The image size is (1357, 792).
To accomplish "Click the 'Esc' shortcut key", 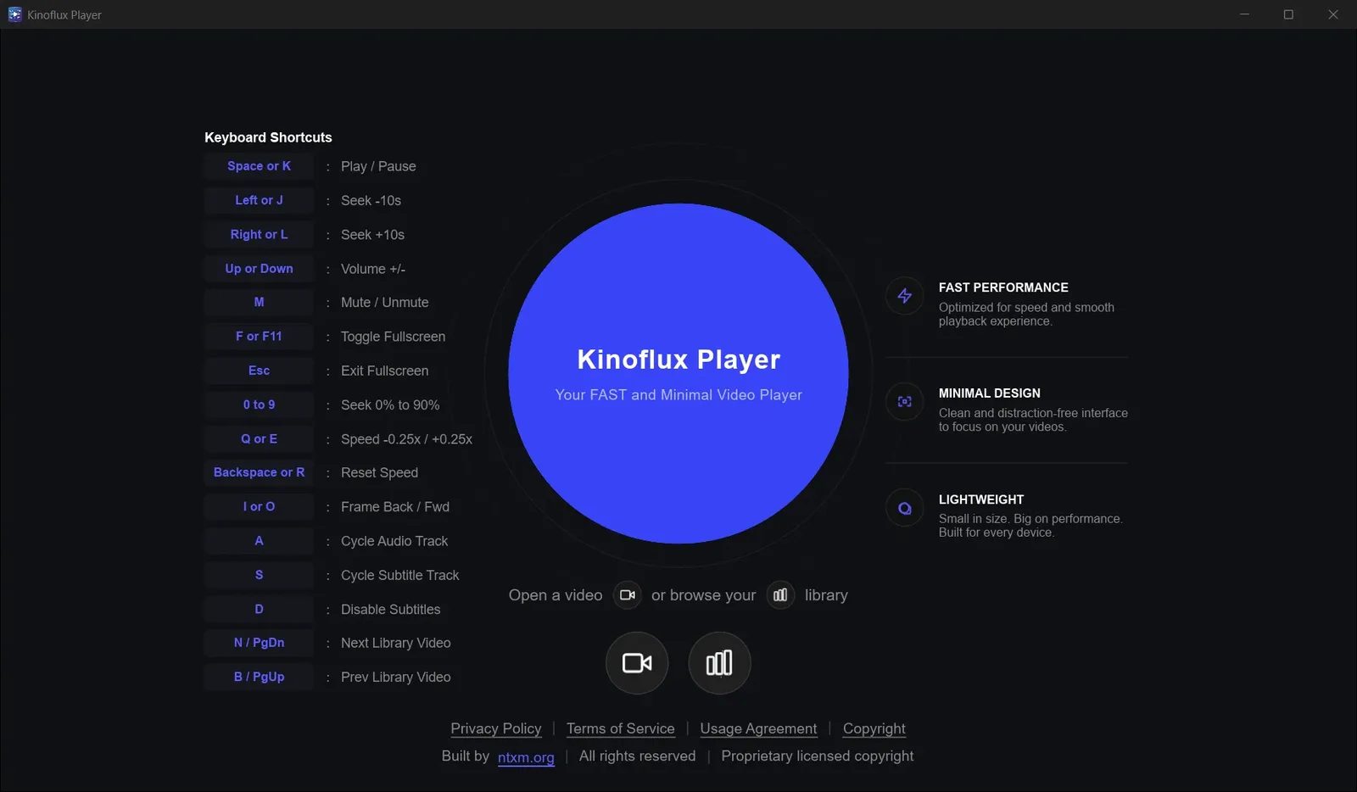I will pos(259,371).
